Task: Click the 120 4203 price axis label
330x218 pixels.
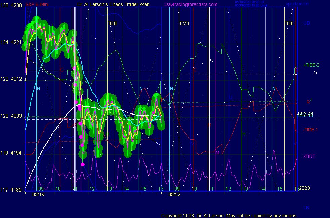Action: (x=11, y=116)
